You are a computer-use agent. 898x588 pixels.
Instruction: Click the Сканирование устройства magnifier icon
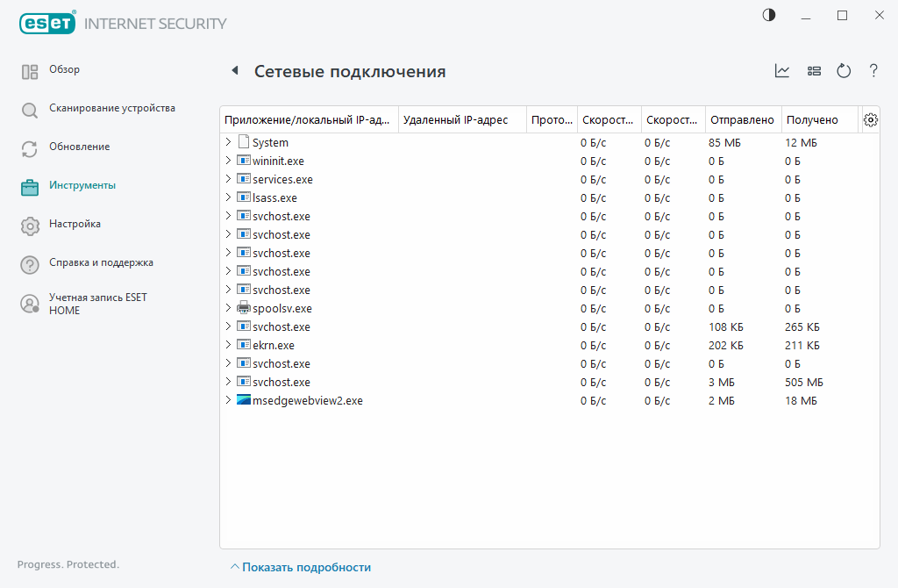coord(30,110)
